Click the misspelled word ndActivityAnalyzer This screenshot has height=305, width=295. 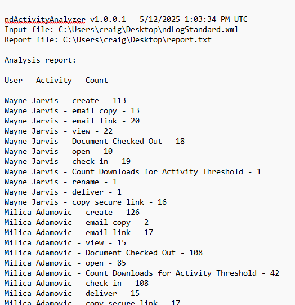point(45,20)
